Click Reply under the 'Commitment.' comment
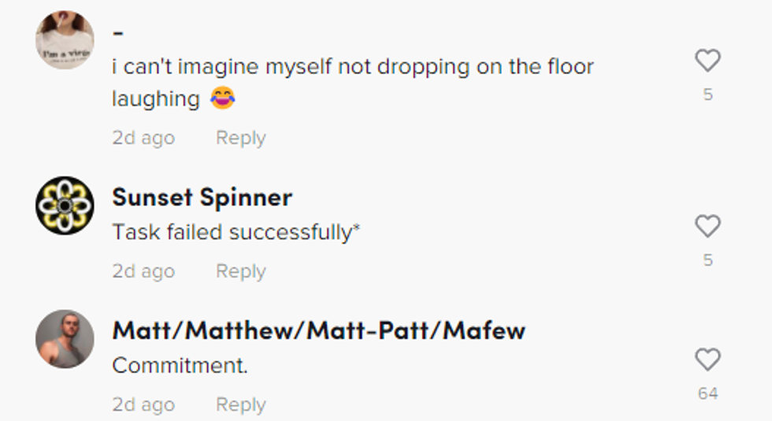Screen dimensions: 772x421 [x=240, y=404]
